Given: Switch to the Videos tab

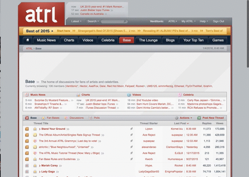Looking at the screenshot, I should (88, 40).
